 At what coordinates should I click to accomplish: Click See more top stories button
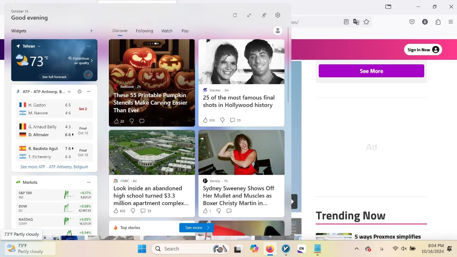tap(196, 228)
